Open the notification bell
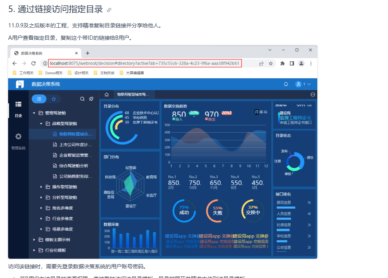 point(286,84)
